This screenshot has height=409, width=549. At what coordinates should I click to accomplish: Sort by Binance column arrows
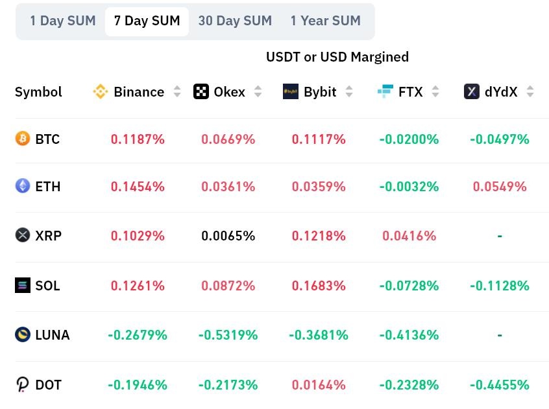(x=177, y=92)
